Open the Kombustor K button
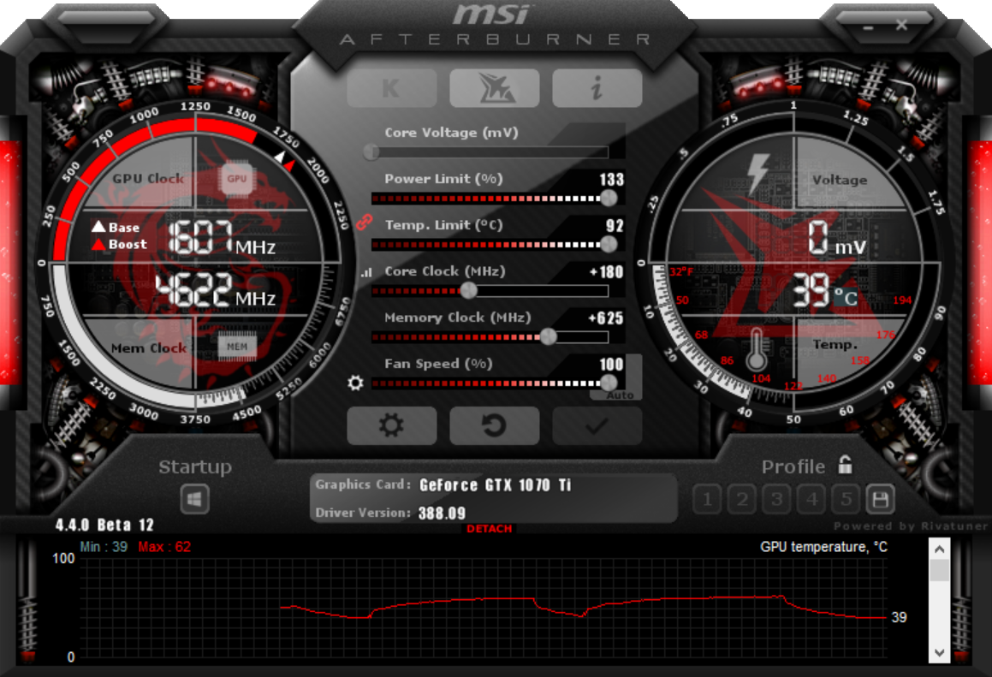Screen dimensions: 992x677 tap(392, 88)
